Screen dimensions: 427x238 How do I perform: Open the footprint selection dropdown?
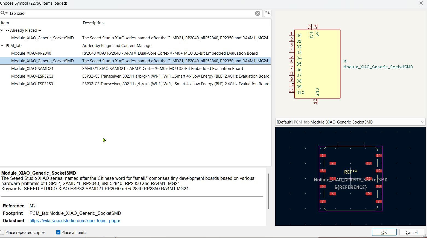[x=350, y=122]
